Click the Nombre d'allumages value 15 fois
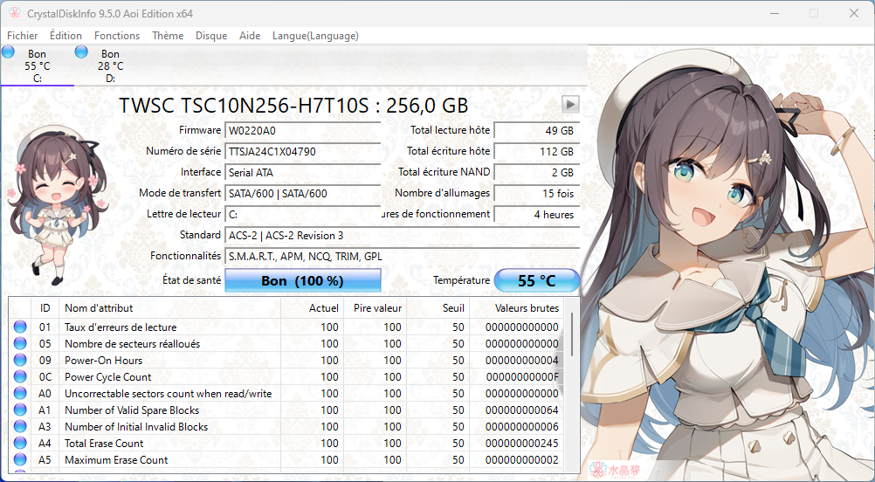Screen dimensions: 875x482 (537, 194)
